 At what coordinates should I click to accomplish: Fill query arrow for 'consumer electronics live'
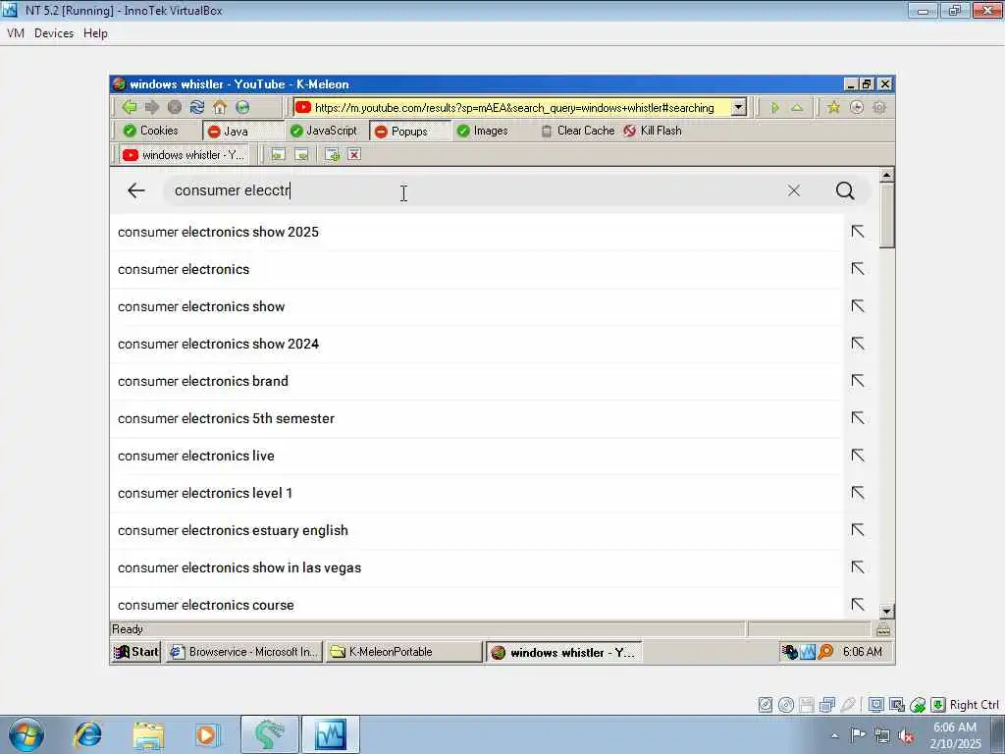[x=858, y=456]
